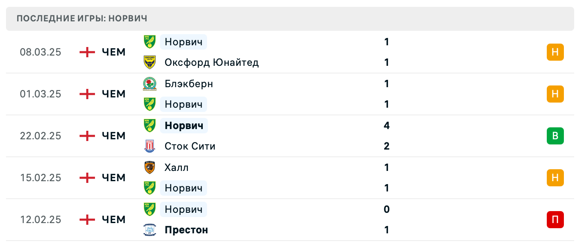
Task: Click the red П badge for the Preston loss
Action: coord(555,220)
